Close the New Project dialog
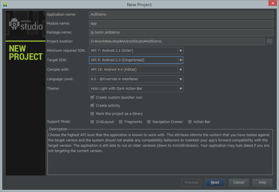 point(273,3)
